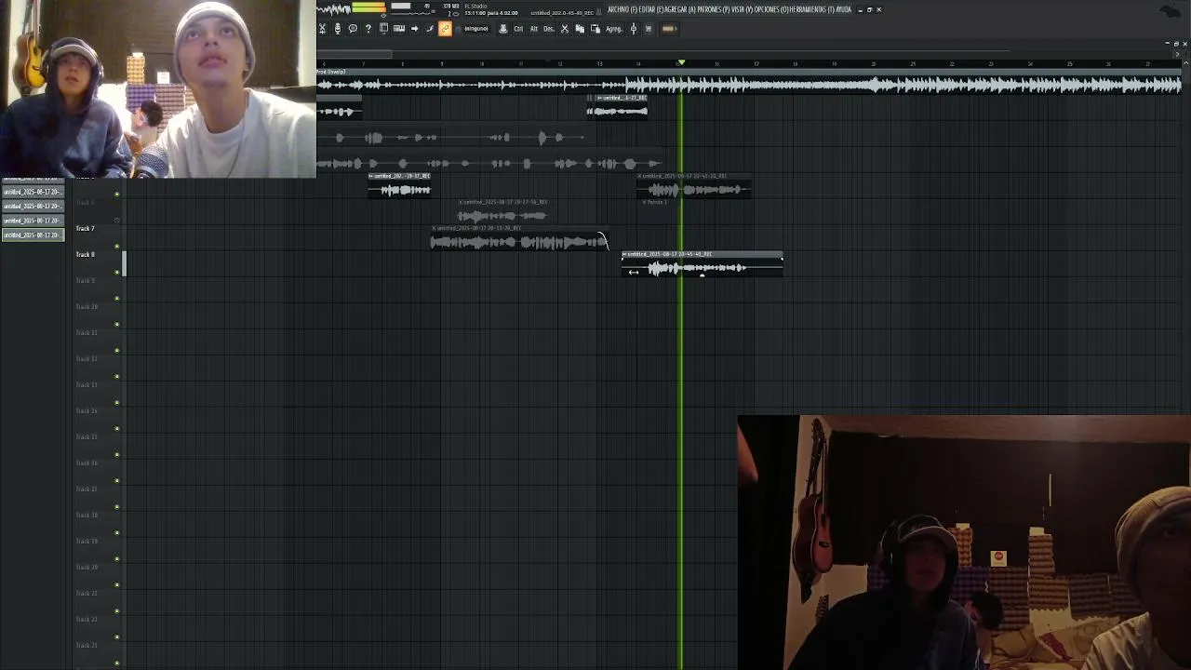
Task: Click the paste icon before Agreg.
Action: coord(595,29)
